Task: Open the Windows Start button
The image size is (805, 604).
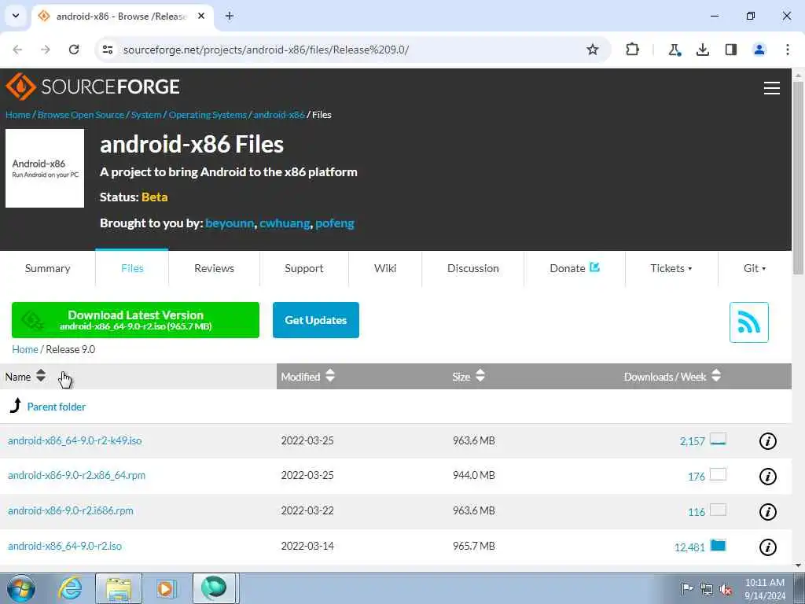Action: click(x=21, y=588)
